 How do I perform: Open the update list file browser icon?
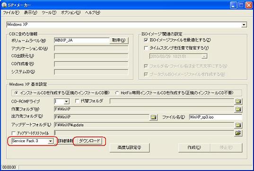coord(238,133)
